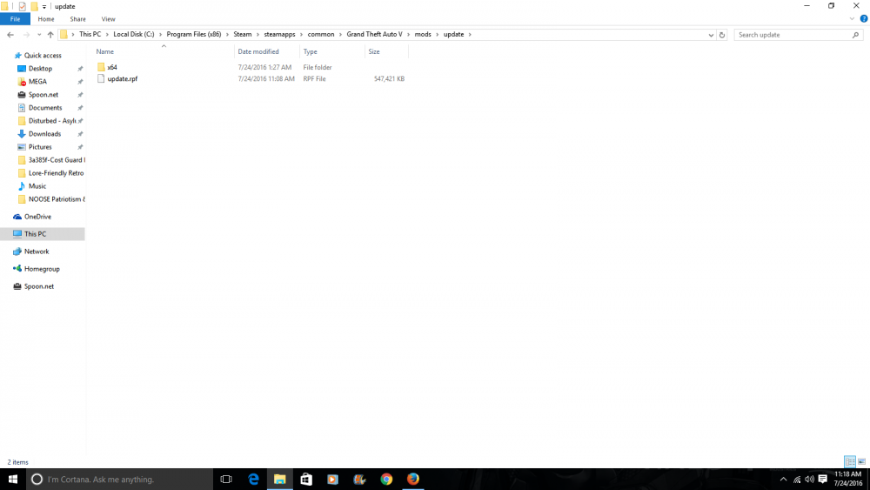Screen dimensions: 870x490
Task: Open the Share ribbon tab
Action: pyautogui.click(x=77, y=19)
